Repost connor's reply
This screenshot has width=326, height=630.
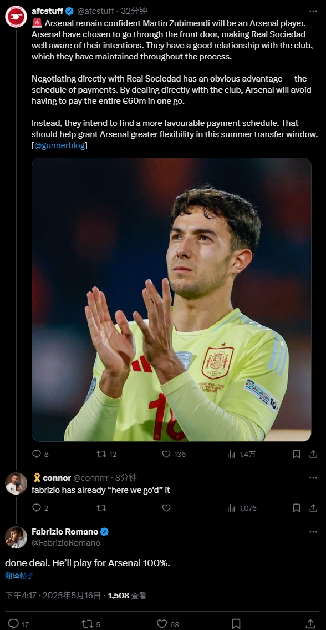click(x=101, y=508)
